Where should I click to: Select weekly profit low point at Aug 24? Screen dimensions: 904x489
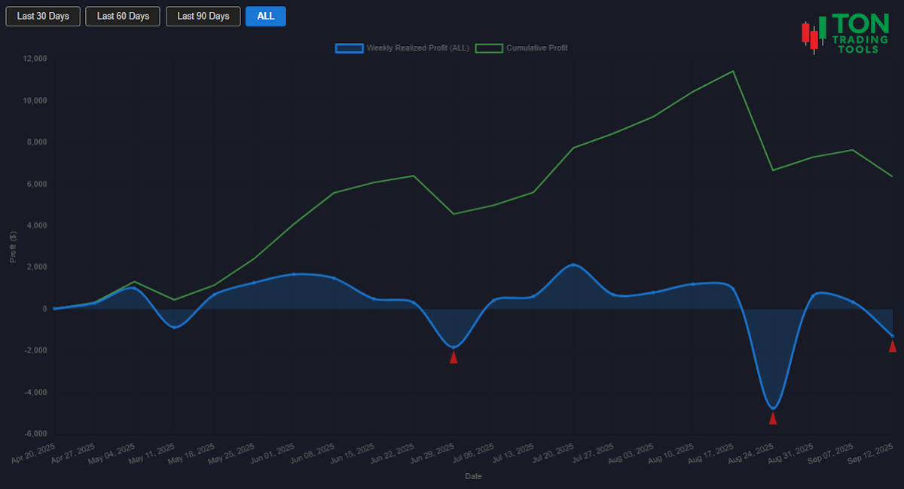click(x=772, y=408)
